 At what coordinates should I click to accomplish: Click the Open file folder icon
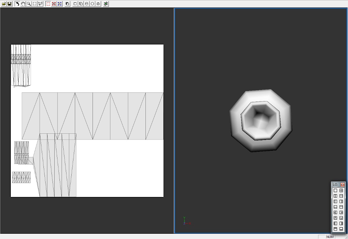(x=4, y=4)
